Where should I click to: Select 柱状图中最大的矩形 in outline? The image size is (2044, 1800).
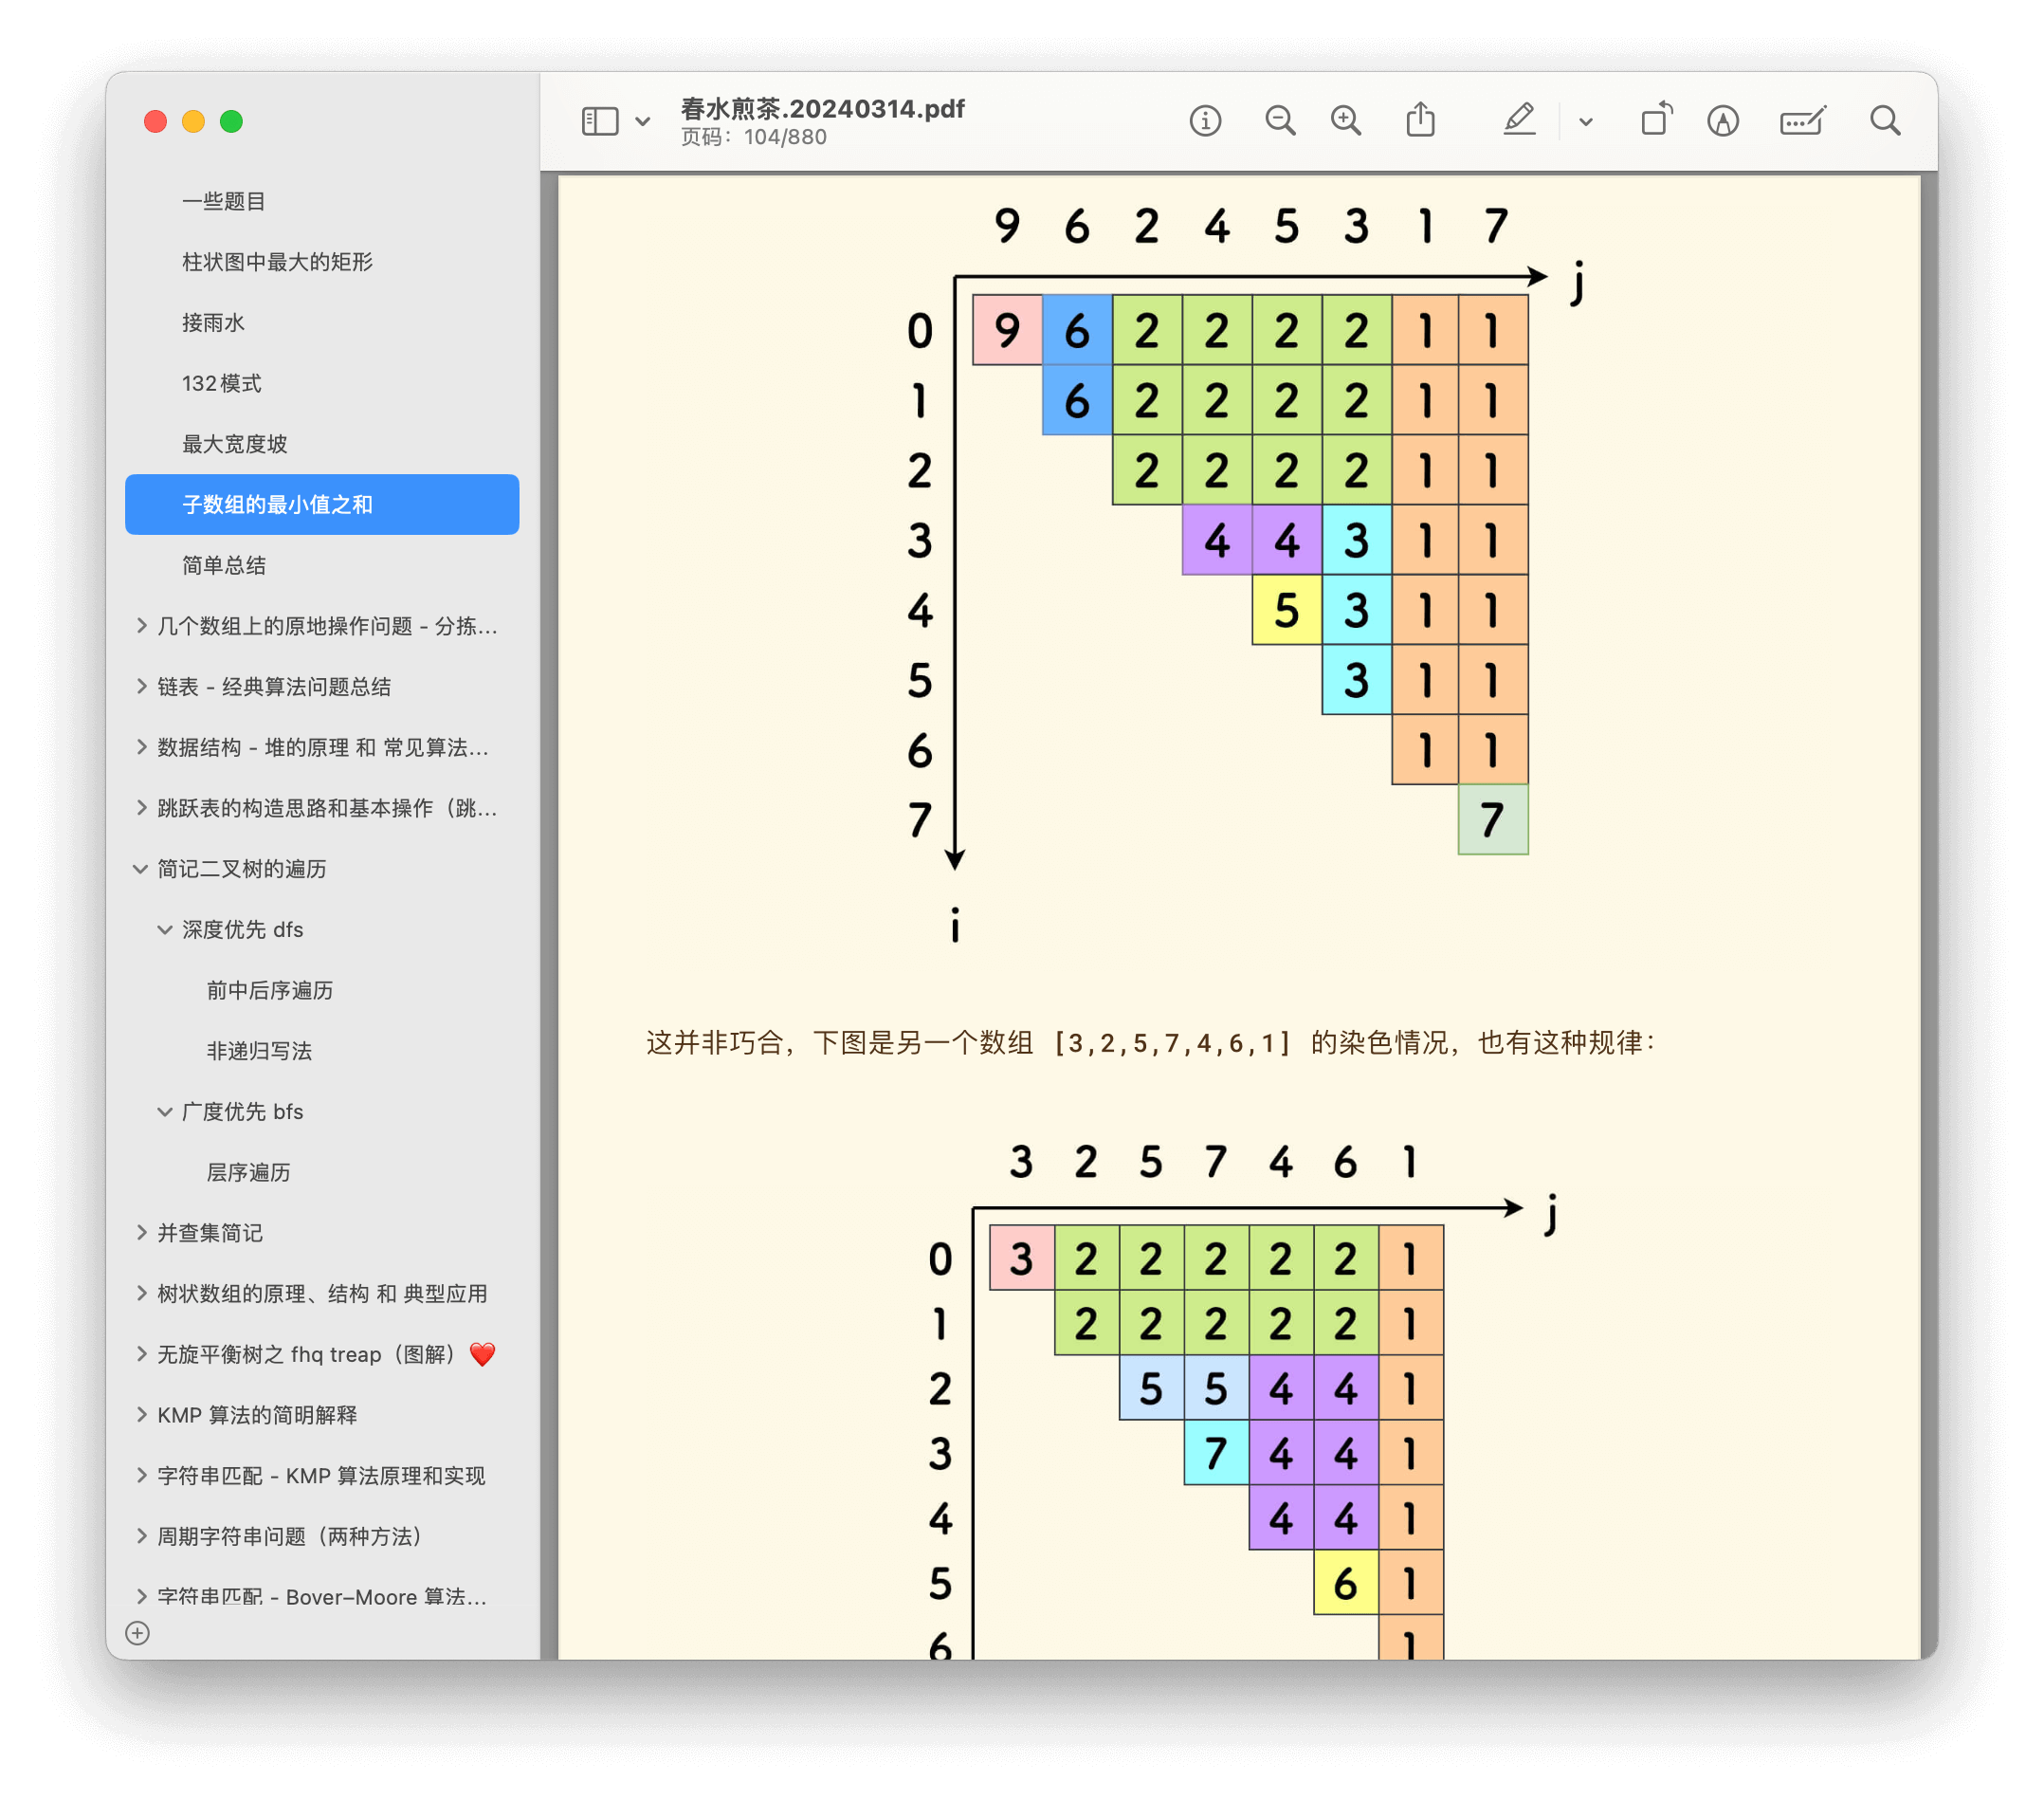tap(277, 262)
